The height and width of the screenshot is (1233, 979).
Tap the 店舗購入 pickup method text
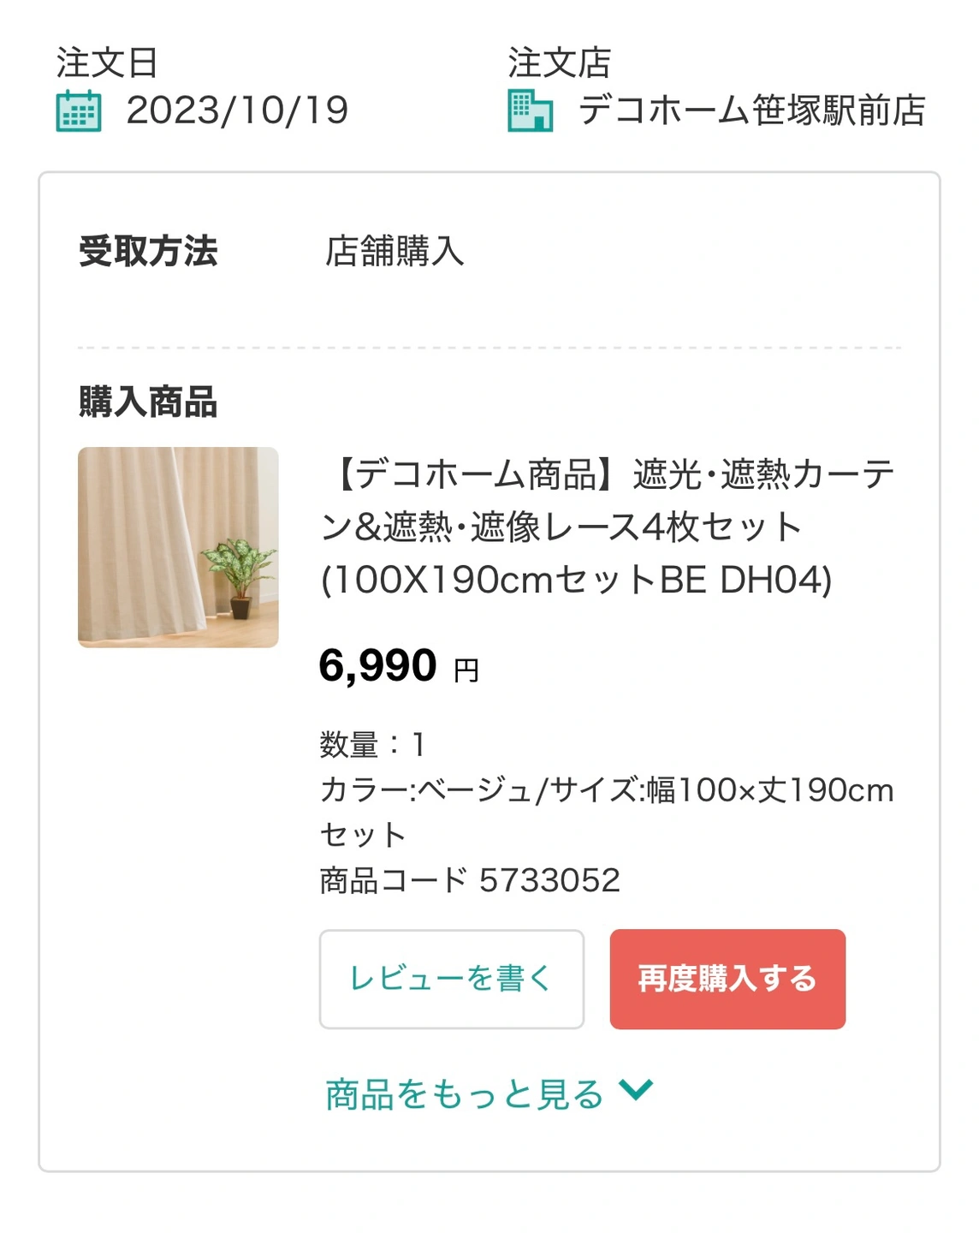coord(395,252)
